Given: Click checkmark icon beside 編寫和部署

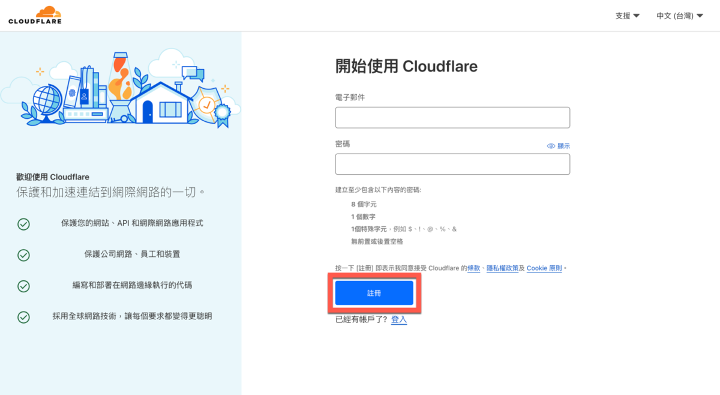Looking at the screenshot, I should pos(23,286).
